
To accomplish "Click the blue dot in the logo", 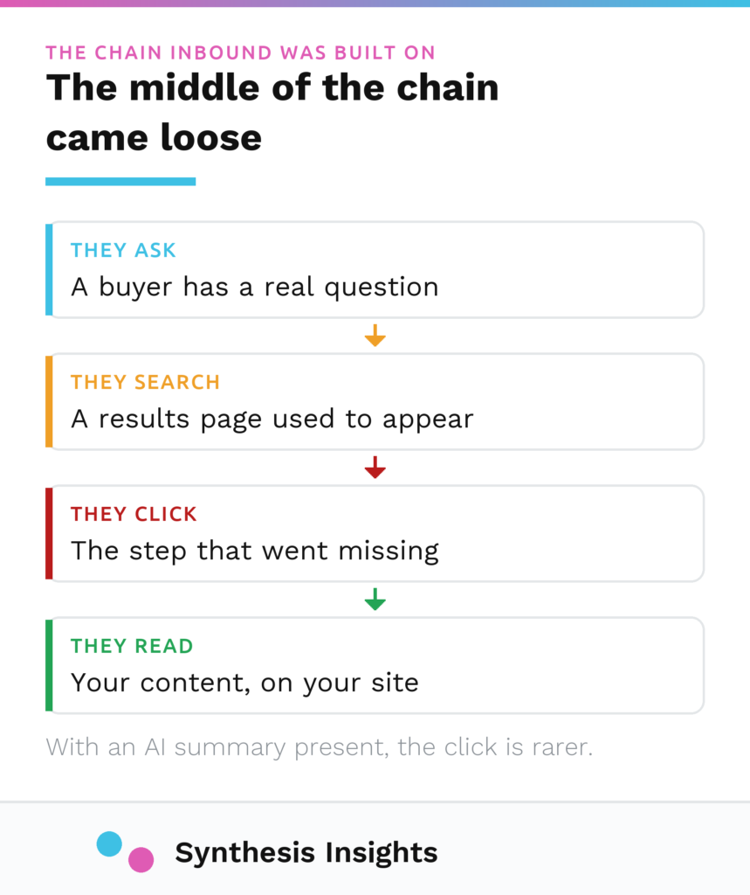I will click(109, 843).
